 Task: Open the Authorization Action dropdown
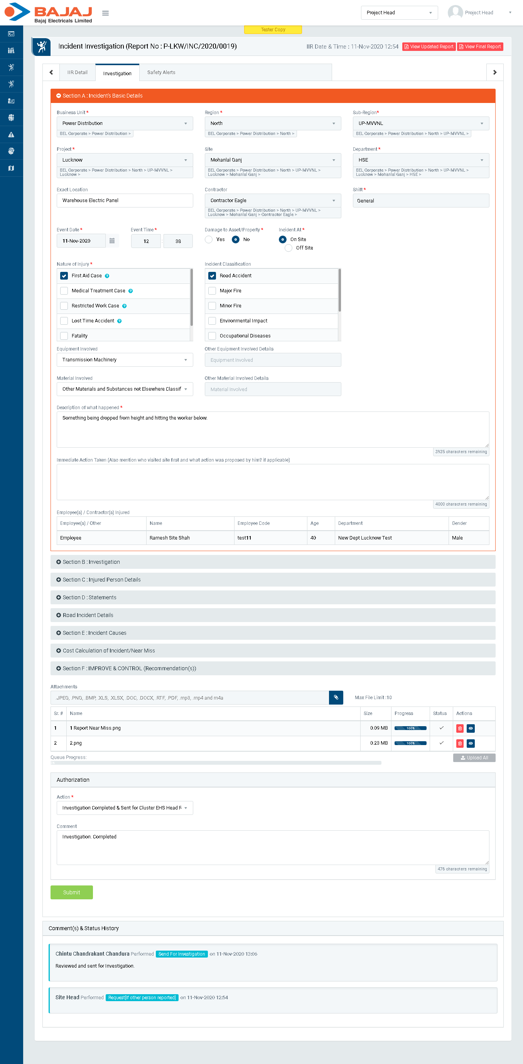coord(124,808)
